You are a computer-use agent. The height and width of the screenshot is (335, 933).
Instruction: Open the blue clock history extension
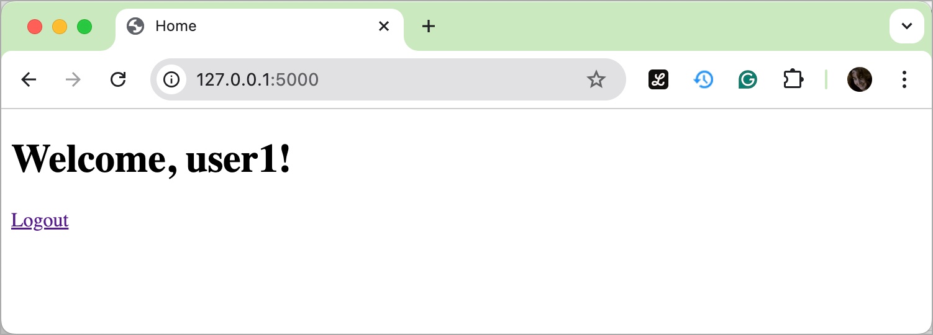point(703,79)
